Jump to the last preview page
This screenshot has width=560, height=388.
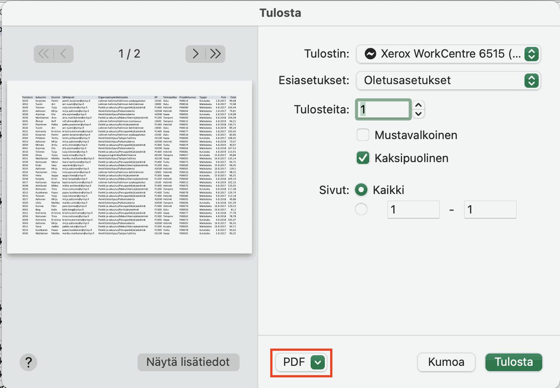pyautogui.click(x=215, y=54)
